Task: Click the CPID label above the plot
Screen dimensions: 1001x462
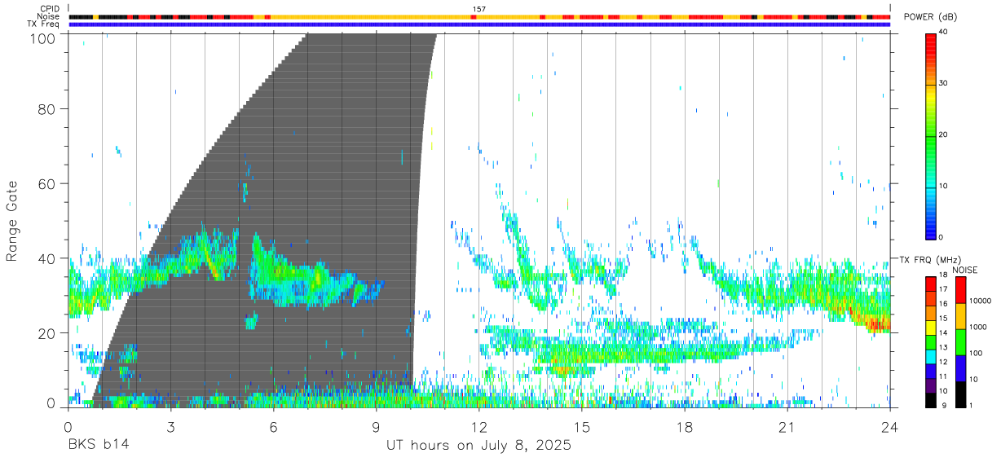Action: (50, 9)
